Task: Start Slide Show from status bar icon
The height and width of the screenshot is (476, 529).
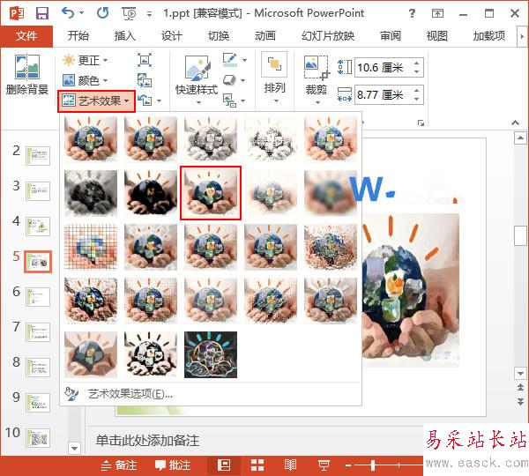Action: pos(324,465)
